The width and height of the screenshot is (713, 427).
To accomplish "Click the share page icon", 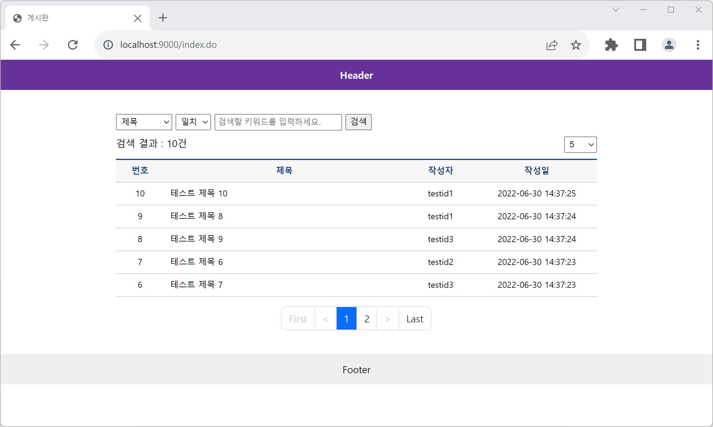I will [552, 45].
